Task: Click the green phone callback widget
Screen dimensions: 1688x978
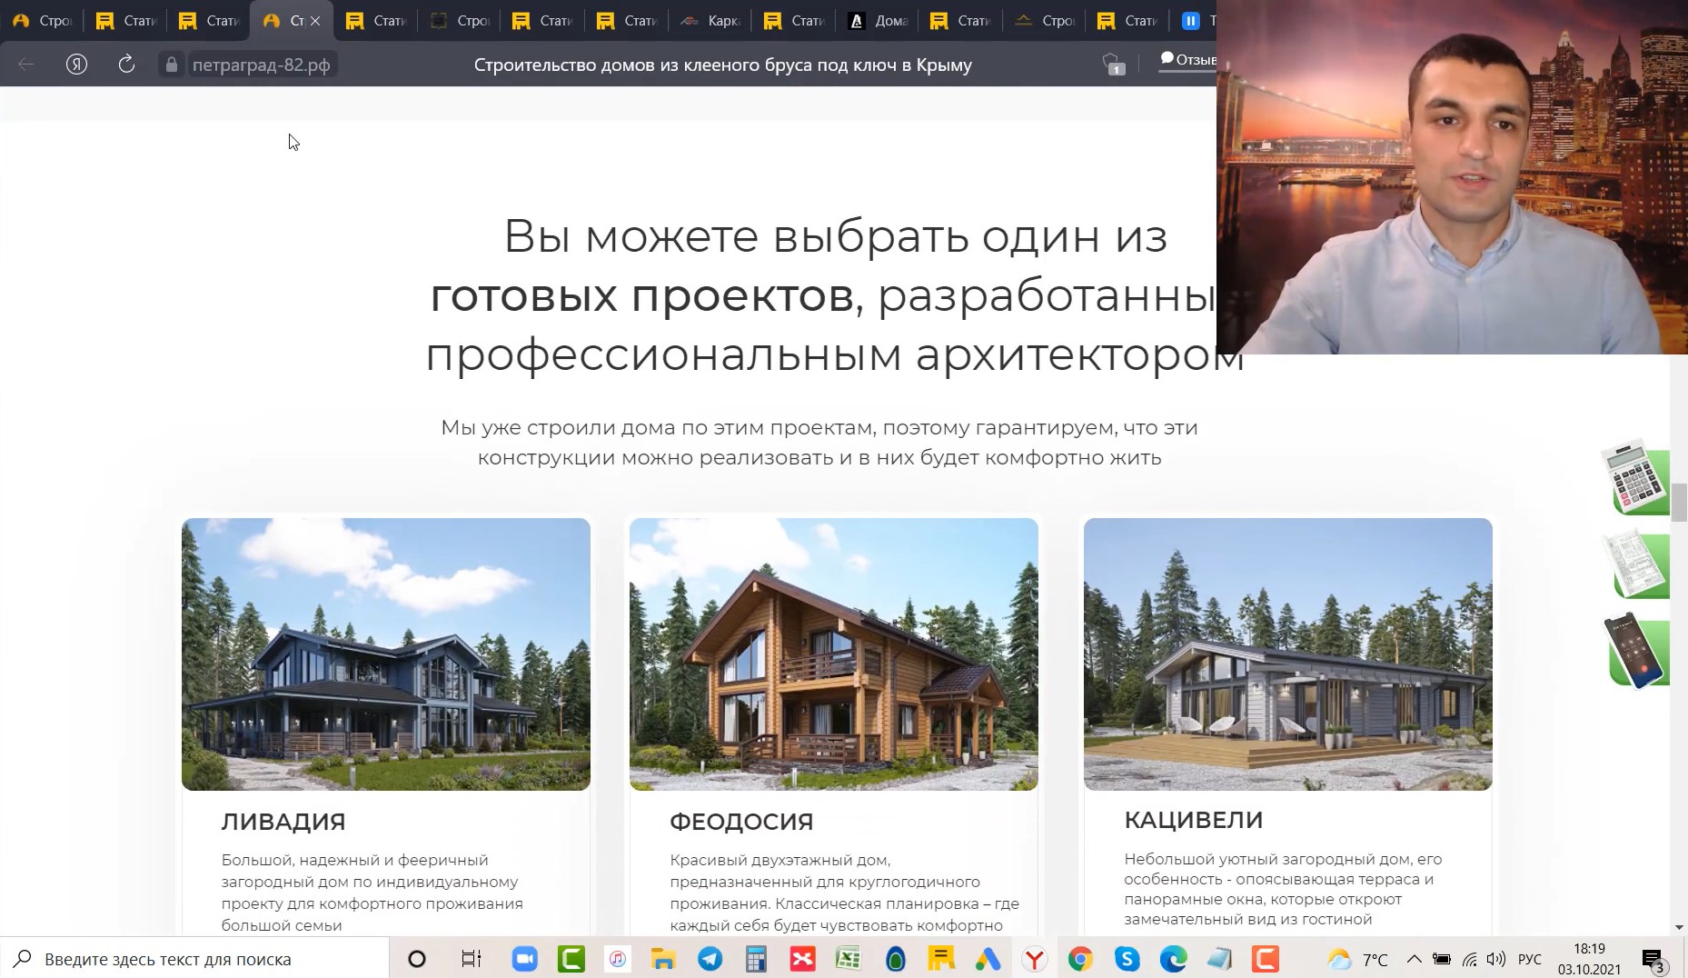Action: pyautogui.click(x=1637, y=651)
